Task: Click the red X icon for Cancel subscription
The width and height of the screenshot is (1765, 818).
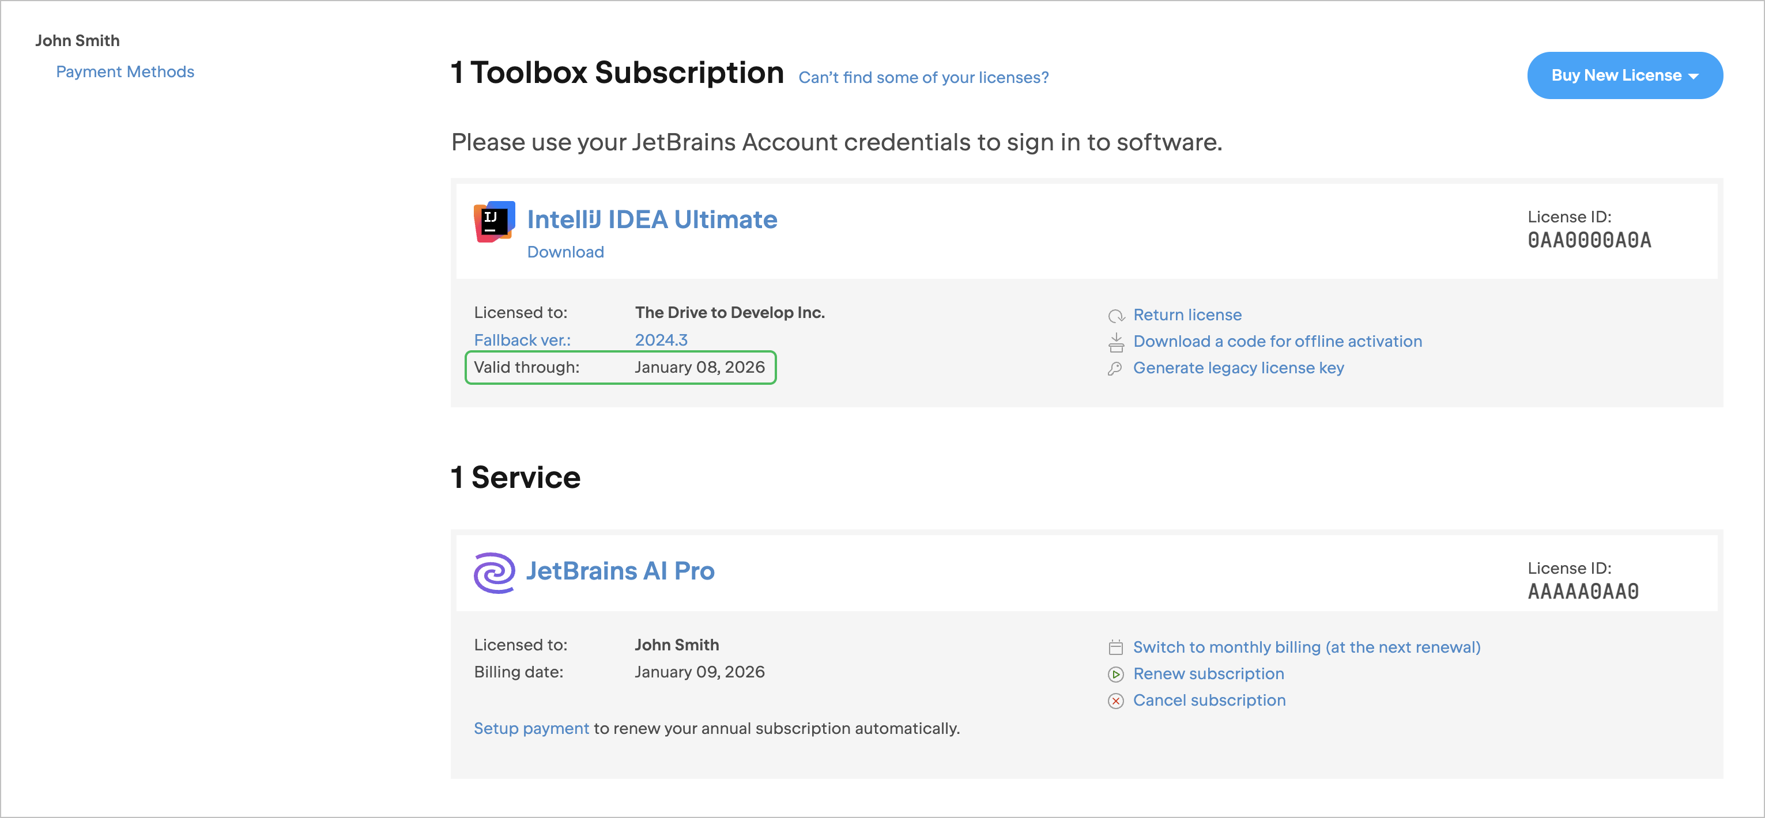Action: click(x=1115, y=701)
